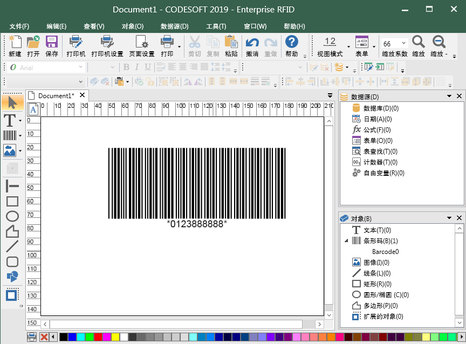
Task: Create a new document with 新建
Action: tap(15, 46)
